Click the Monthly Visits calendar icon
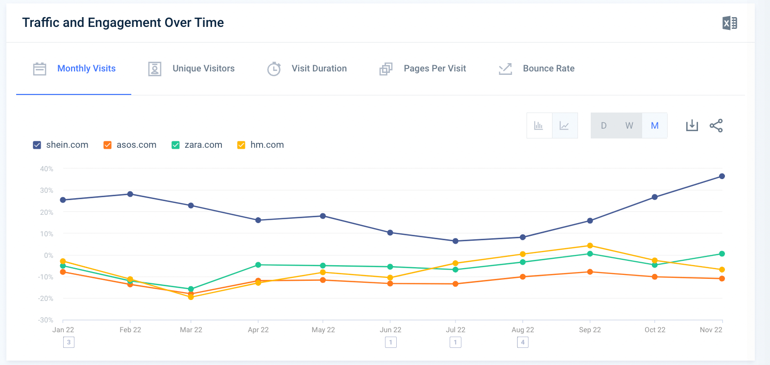This screenshot has width=770, height=365. point(40,69)
